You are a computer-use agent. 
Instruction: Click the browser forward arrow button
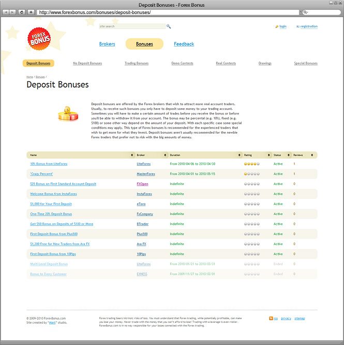coord(12,12)
